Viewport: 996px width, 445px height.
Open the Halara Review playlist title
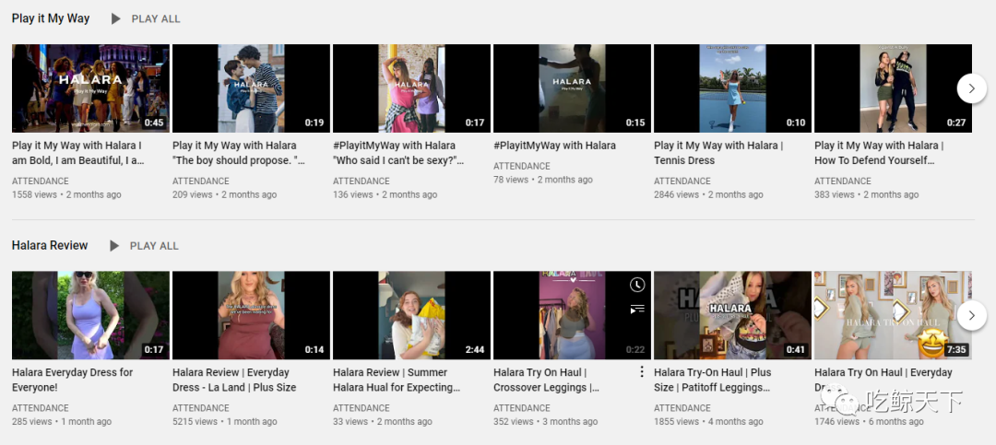[x=50, y=245]
